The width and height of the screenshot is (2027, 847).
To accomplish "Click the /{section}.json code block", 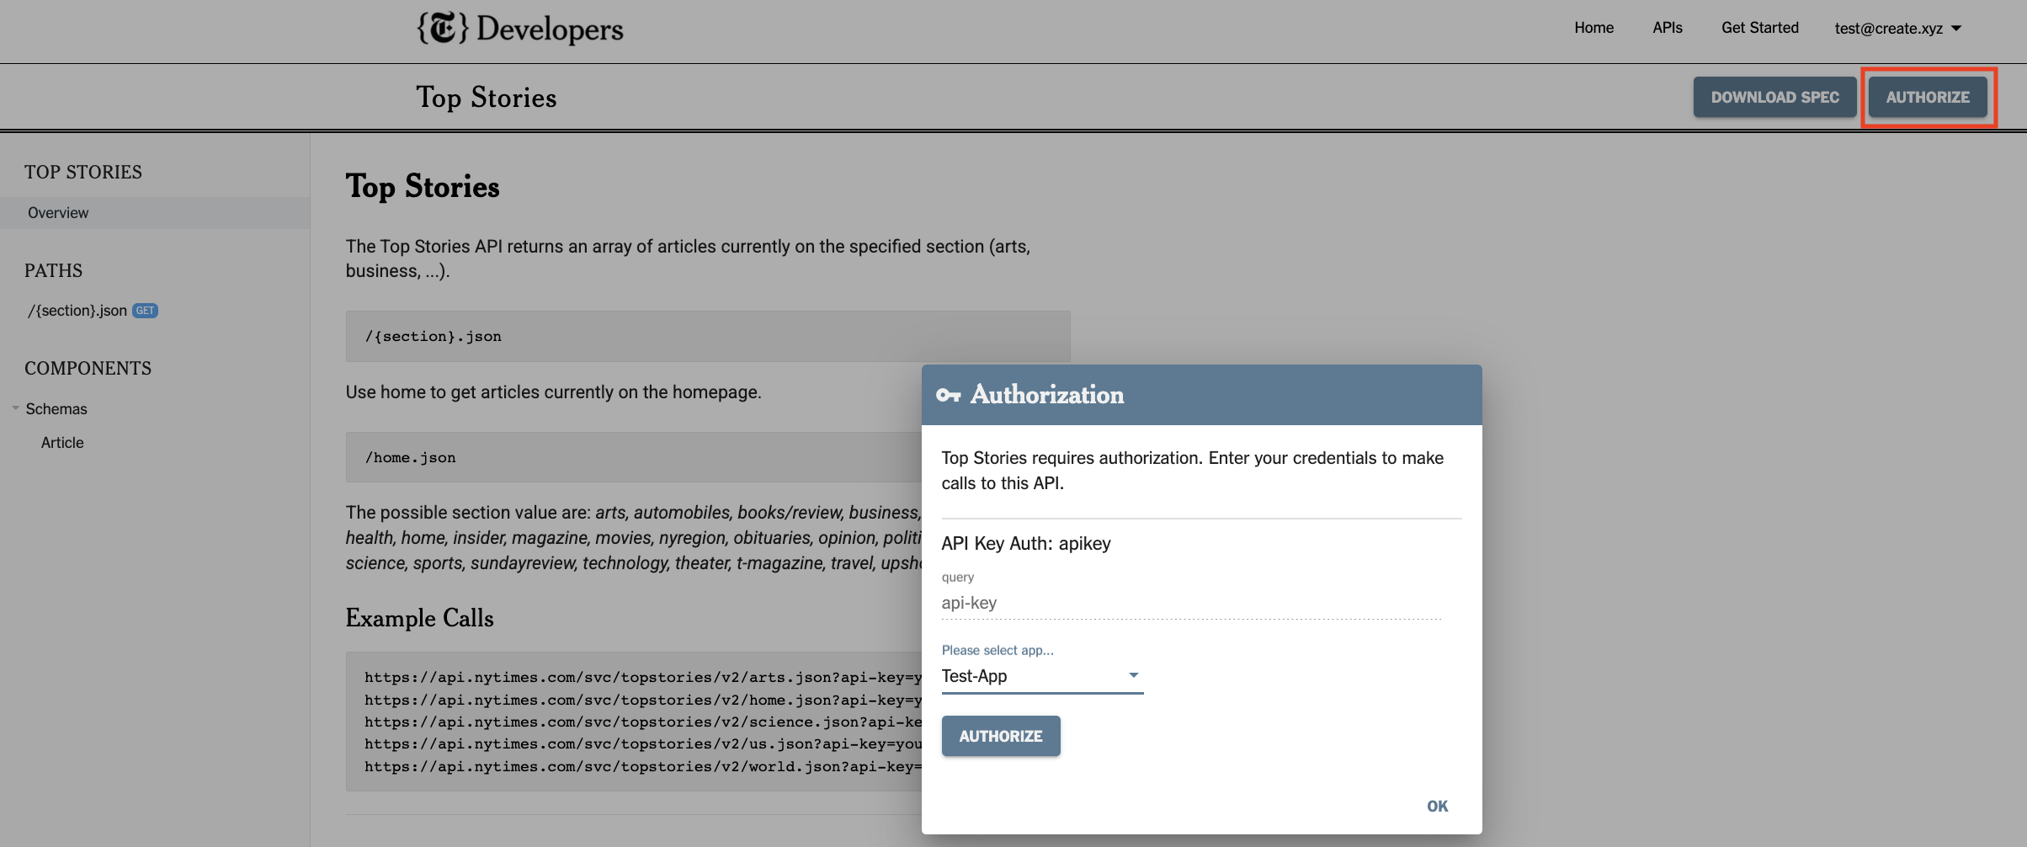I will [x=708, y=336].
